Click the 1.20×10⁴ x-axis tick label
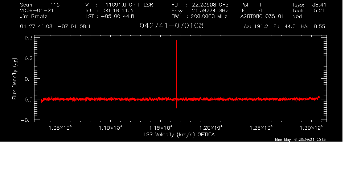 211,128
